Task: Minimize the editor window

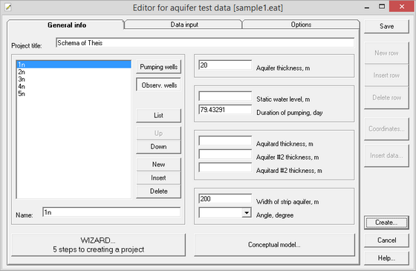Action: click(x=367, y=7)
